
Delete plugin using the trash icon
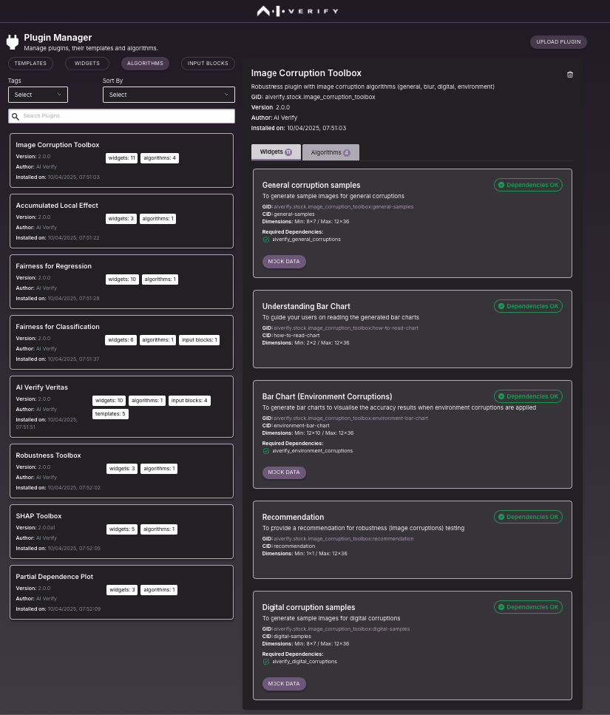(570, 75)
